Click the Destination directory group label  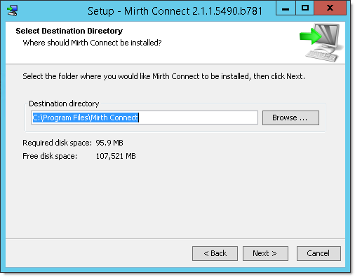[x=64, y=104]
